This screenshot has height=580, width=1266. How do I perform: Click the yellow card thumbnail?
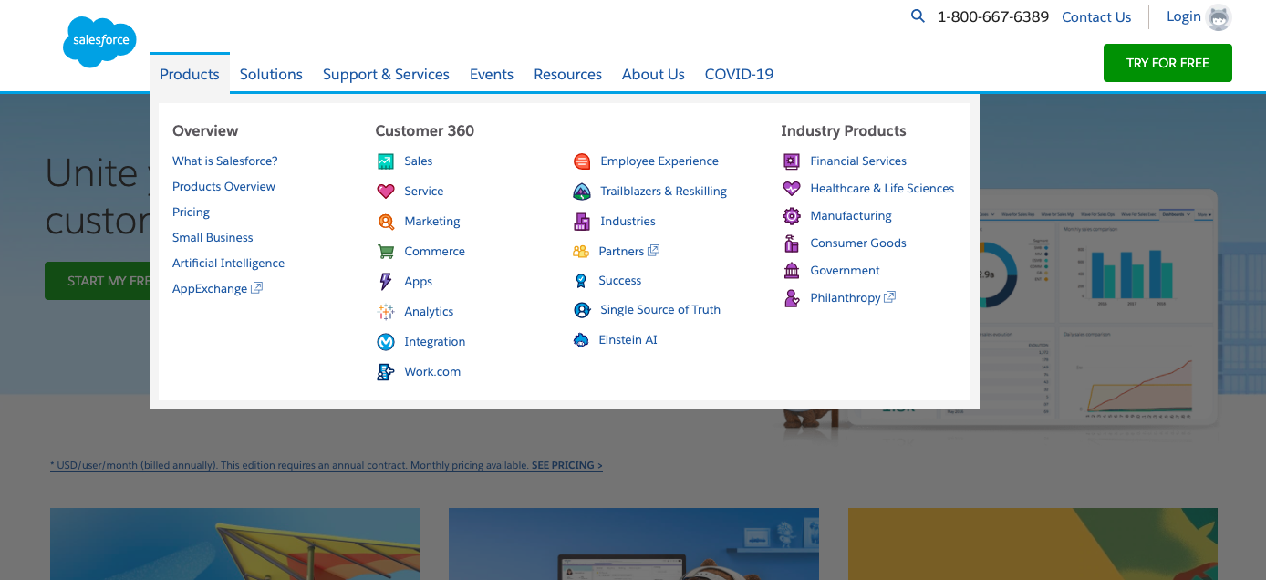point(1033,544)
